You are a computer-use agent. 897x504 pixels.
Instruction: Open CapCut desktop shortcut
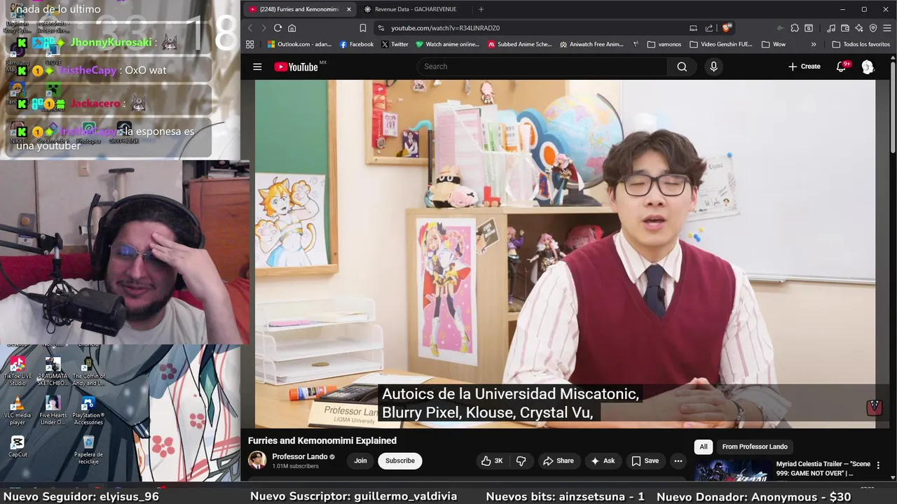(18, 447)
